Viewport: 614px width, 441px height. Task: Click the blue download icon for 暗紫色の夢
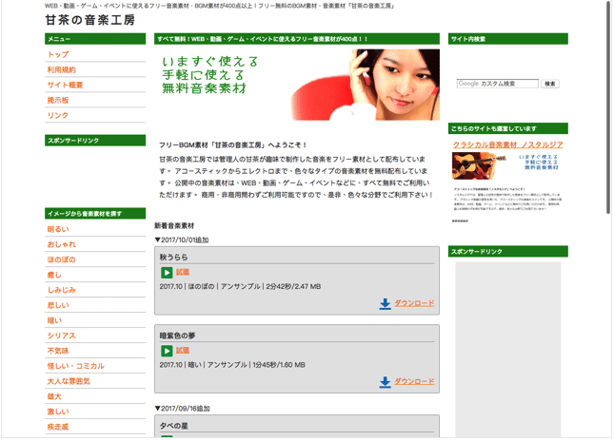385,381
